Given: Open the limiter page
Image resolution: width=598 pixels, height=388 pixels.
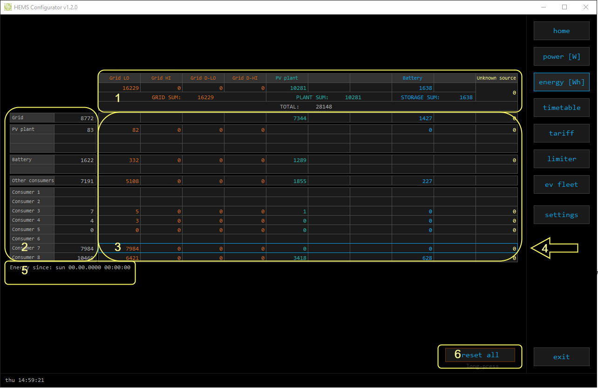Looking at the screenshot, I should (561, 159).
